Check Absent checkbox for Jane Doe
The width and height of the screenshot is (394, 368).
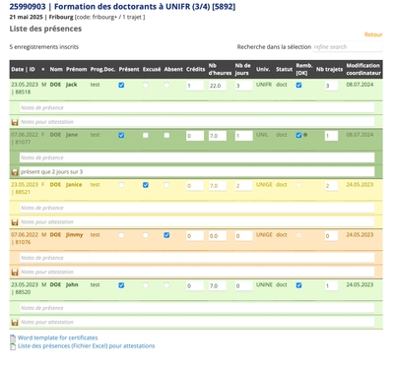[166, 135]
